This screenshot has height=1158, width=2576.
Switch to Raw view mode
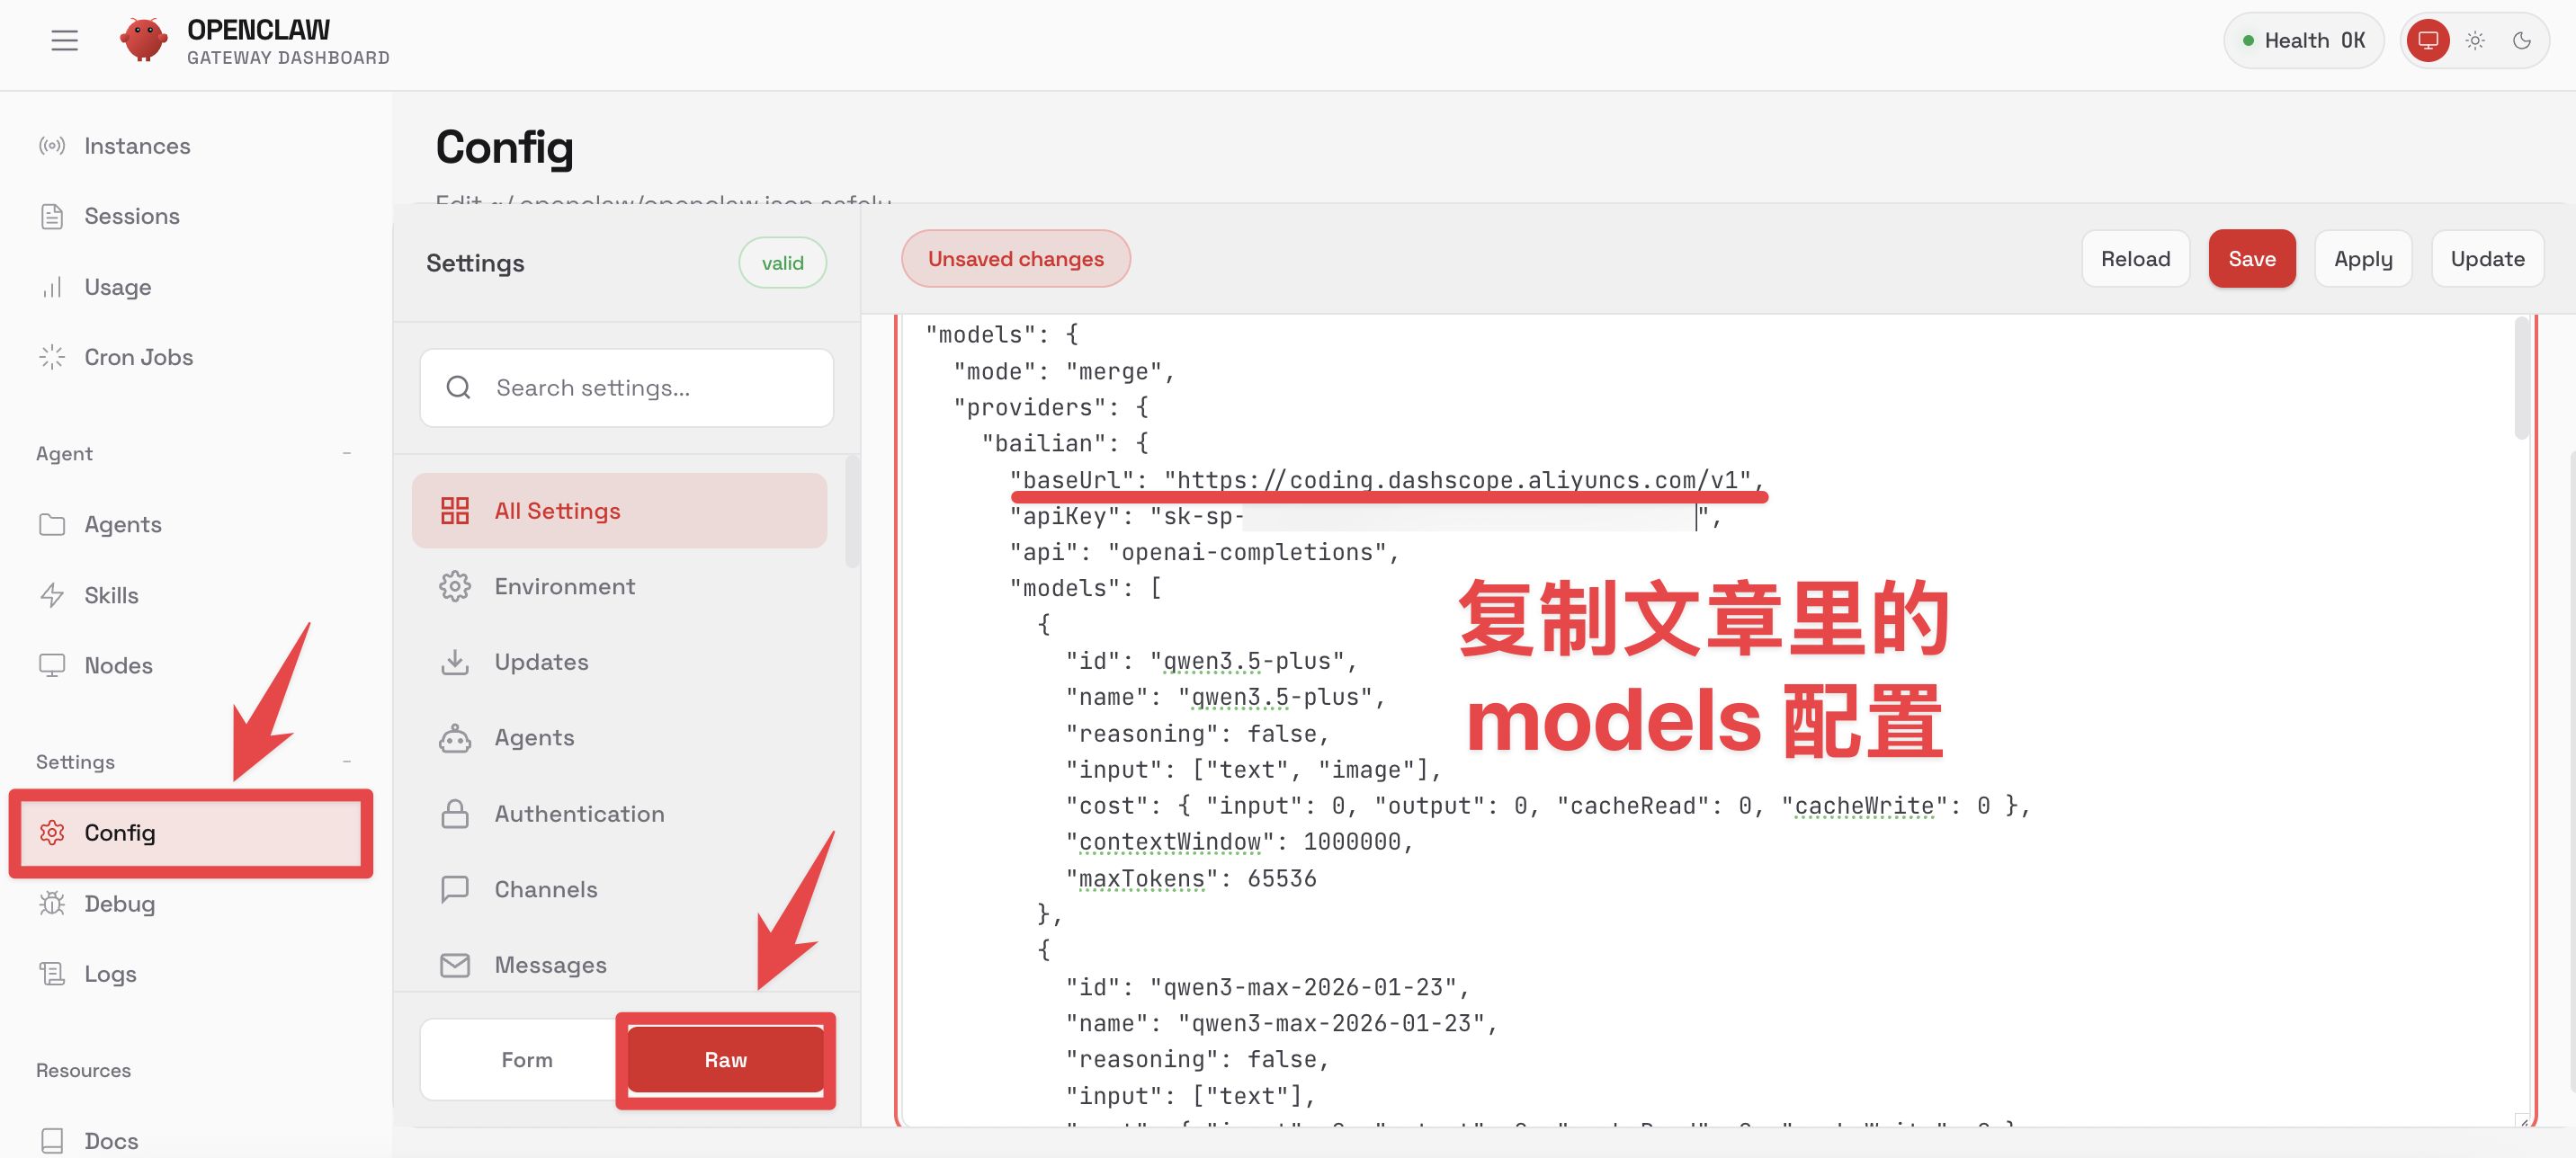coord(725,1059)
